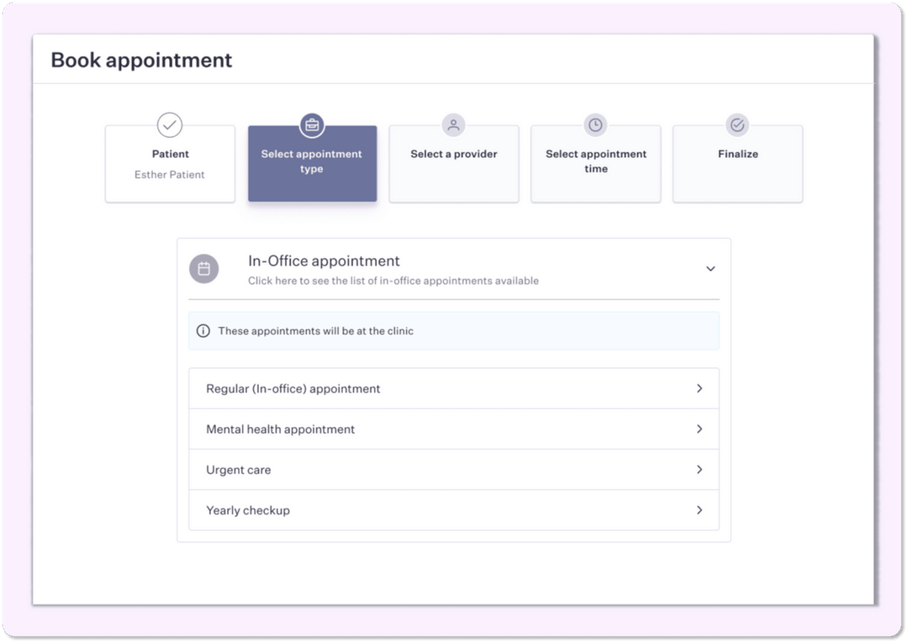This screenshot has width=908, height=643.
Task: Click the circled check icon above Finalize
Action: [x=737, y=125]
